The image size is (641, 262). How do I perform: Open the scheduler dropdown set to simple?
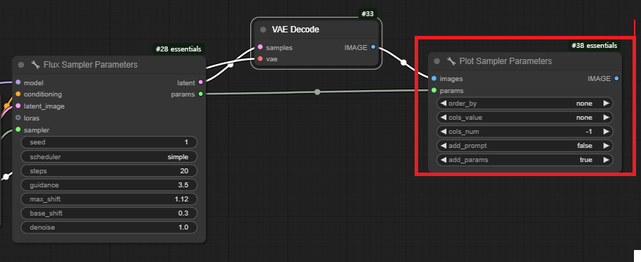109,157
